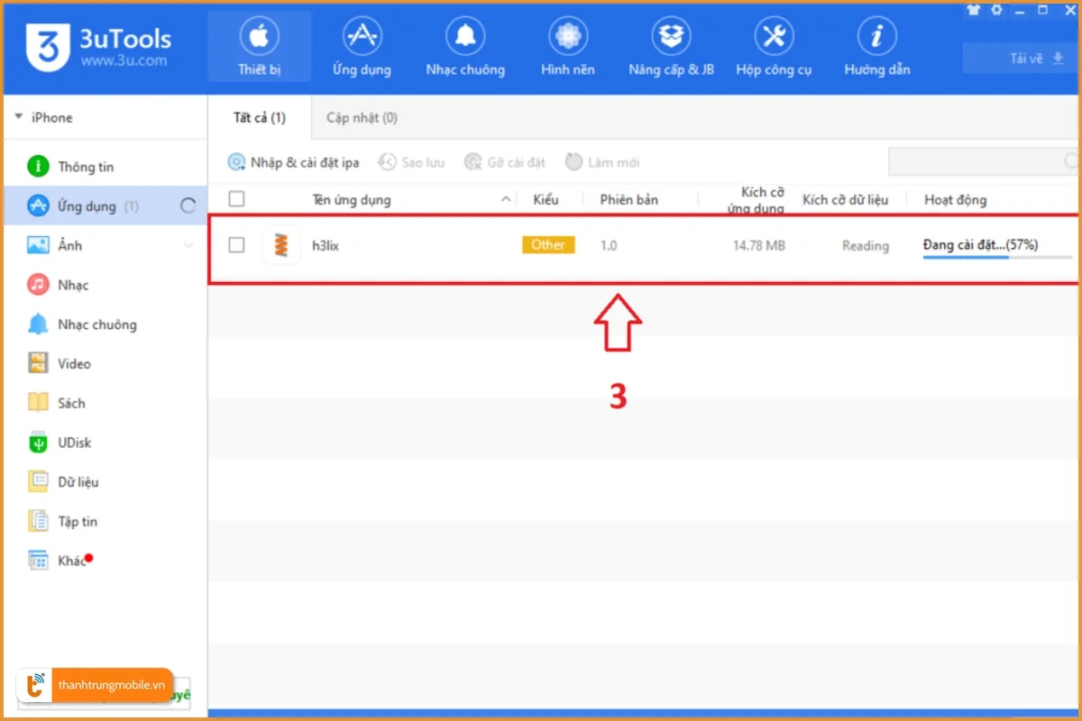Open the Sách books section
The width and height of the screenshot is (1082, 721).
(70, 403)
